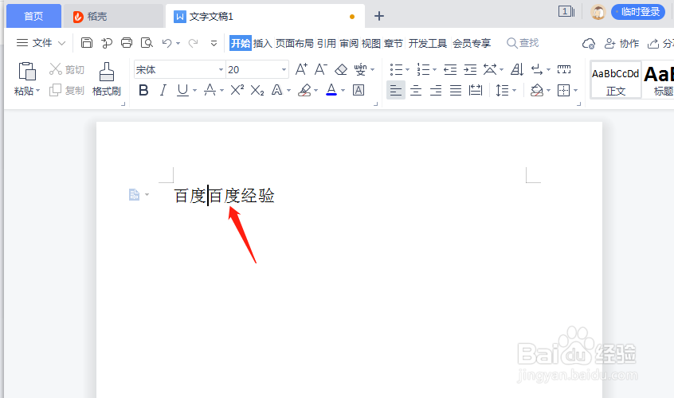Open the font size dropdown (20)

pyautogui.click(x=284, y=69)
